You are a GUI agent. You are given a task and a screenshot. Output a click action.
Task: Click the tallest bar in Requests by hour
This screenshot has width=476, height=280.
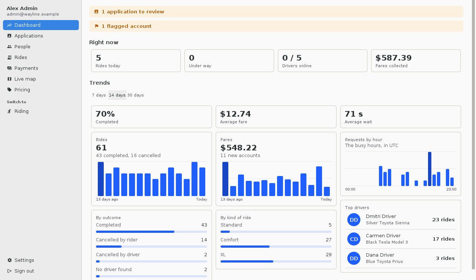(430, 169)
